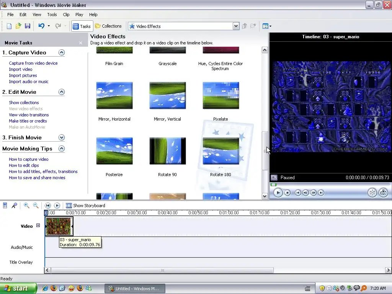Click the Open Project folder icon
Viewport: 392px width, 294px height.
click(18, 26)
